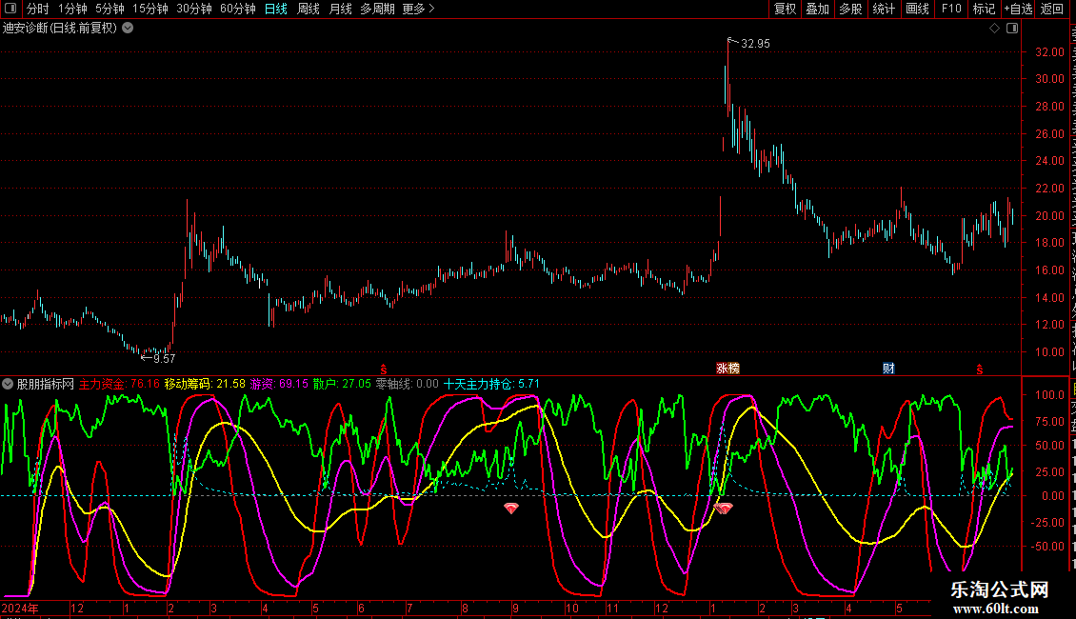This screenshot has width=1076, height=619.
Task: Open 多周期 multi-period view
Action: 377,9
